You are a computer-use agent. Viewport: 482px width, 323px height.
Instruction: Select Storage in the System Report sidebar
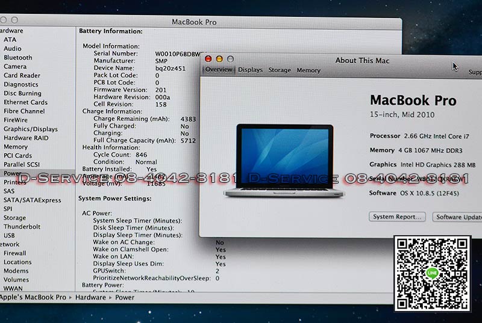[14, 218]
